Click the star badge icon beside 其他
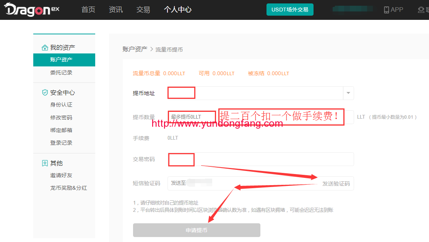The height and width of the screenshot is (242, 429). [45, 163]
